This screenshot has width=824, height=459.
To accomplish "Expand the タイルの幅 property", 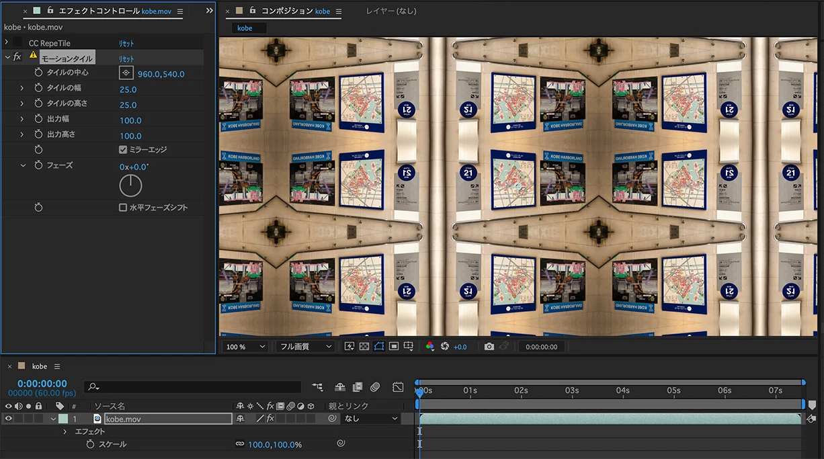I will pos(22,88).
